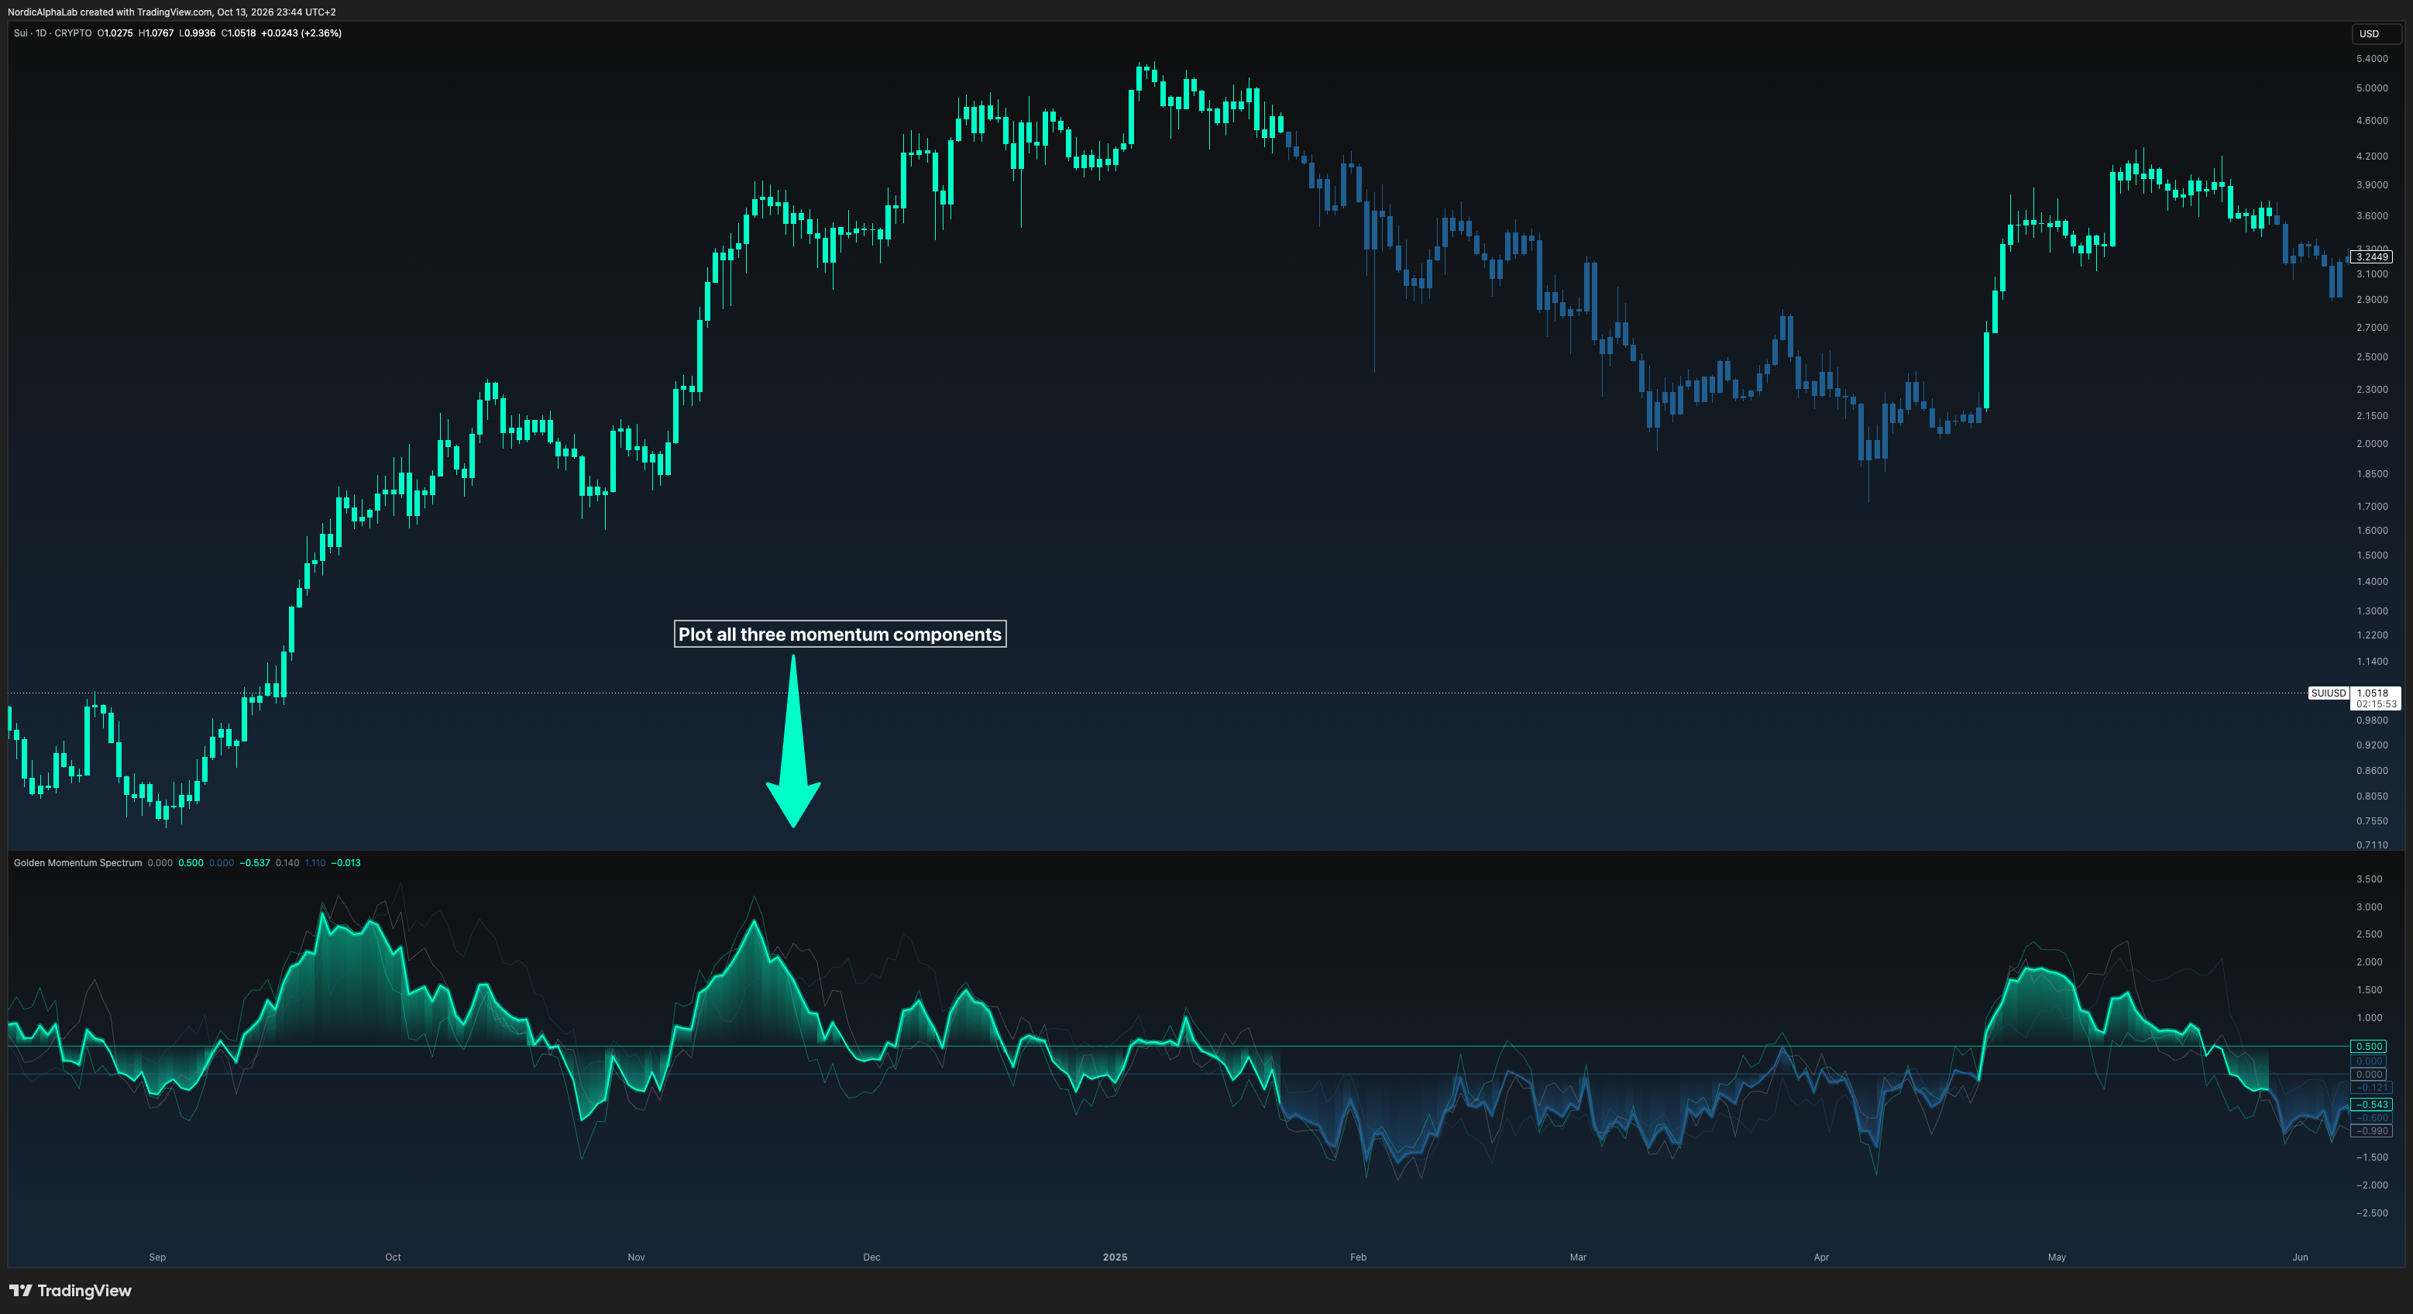Click the 1.110 value in the indicator legend
The height and width of the screenshot is (1314, 2413).
coord(316,862)
